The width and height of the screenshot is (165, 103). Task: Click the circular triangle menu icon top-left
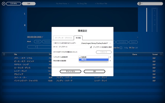[x=3, y=4]
